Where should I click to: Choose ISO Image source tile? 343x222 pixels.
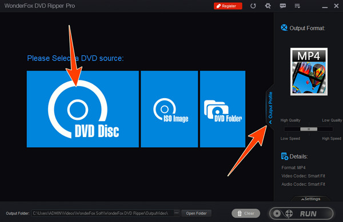click(x=169, y=109)
